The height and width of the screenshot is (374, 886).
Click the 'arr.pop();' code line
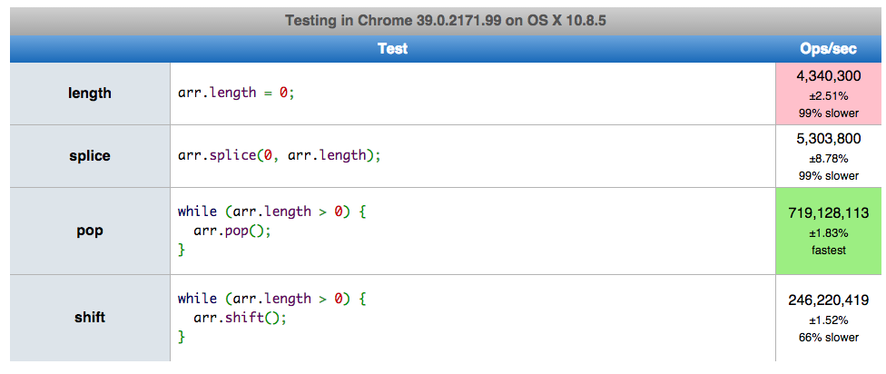tap(232, 231)
